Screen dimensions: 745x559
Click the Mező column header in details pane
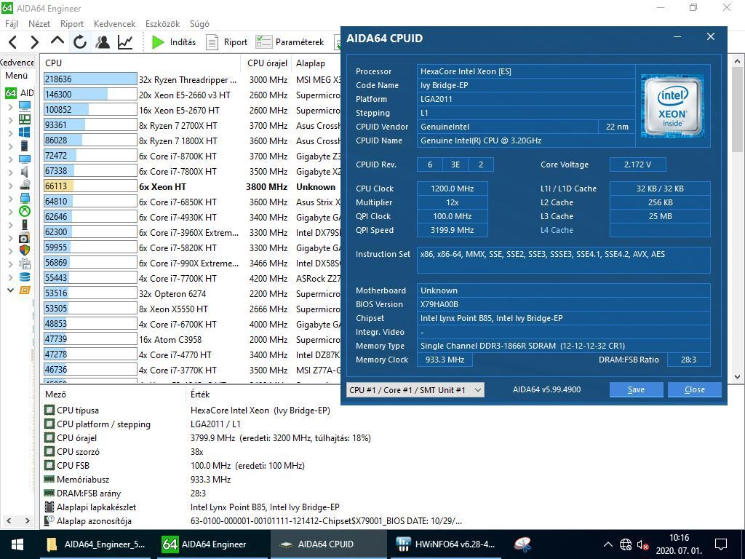click(x=114, y=394)
